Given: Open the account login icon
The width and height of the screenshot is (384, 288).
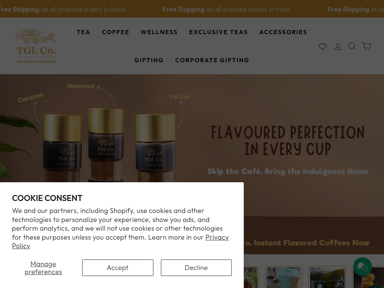Looking at the screenshot, I should click(338, 46).
